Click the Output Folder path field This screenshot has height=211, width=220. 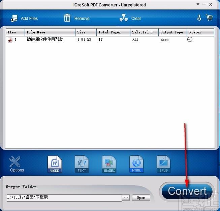tap(64, 197)
